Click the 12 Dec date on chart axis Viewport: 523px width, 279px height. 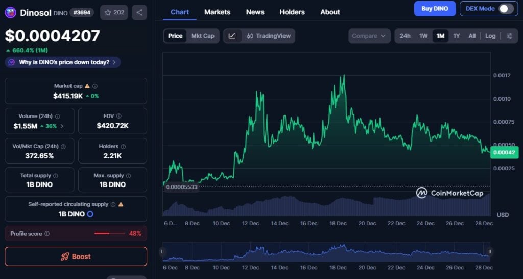click(250, 224)
